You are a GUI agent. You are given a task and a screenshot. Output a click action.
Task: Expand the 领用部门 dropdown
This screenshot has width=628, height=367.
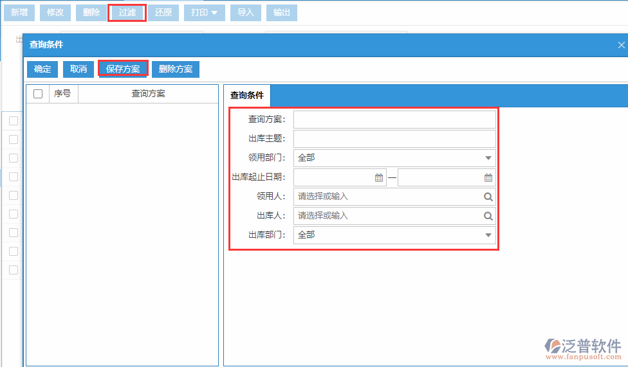pos(488,158)
